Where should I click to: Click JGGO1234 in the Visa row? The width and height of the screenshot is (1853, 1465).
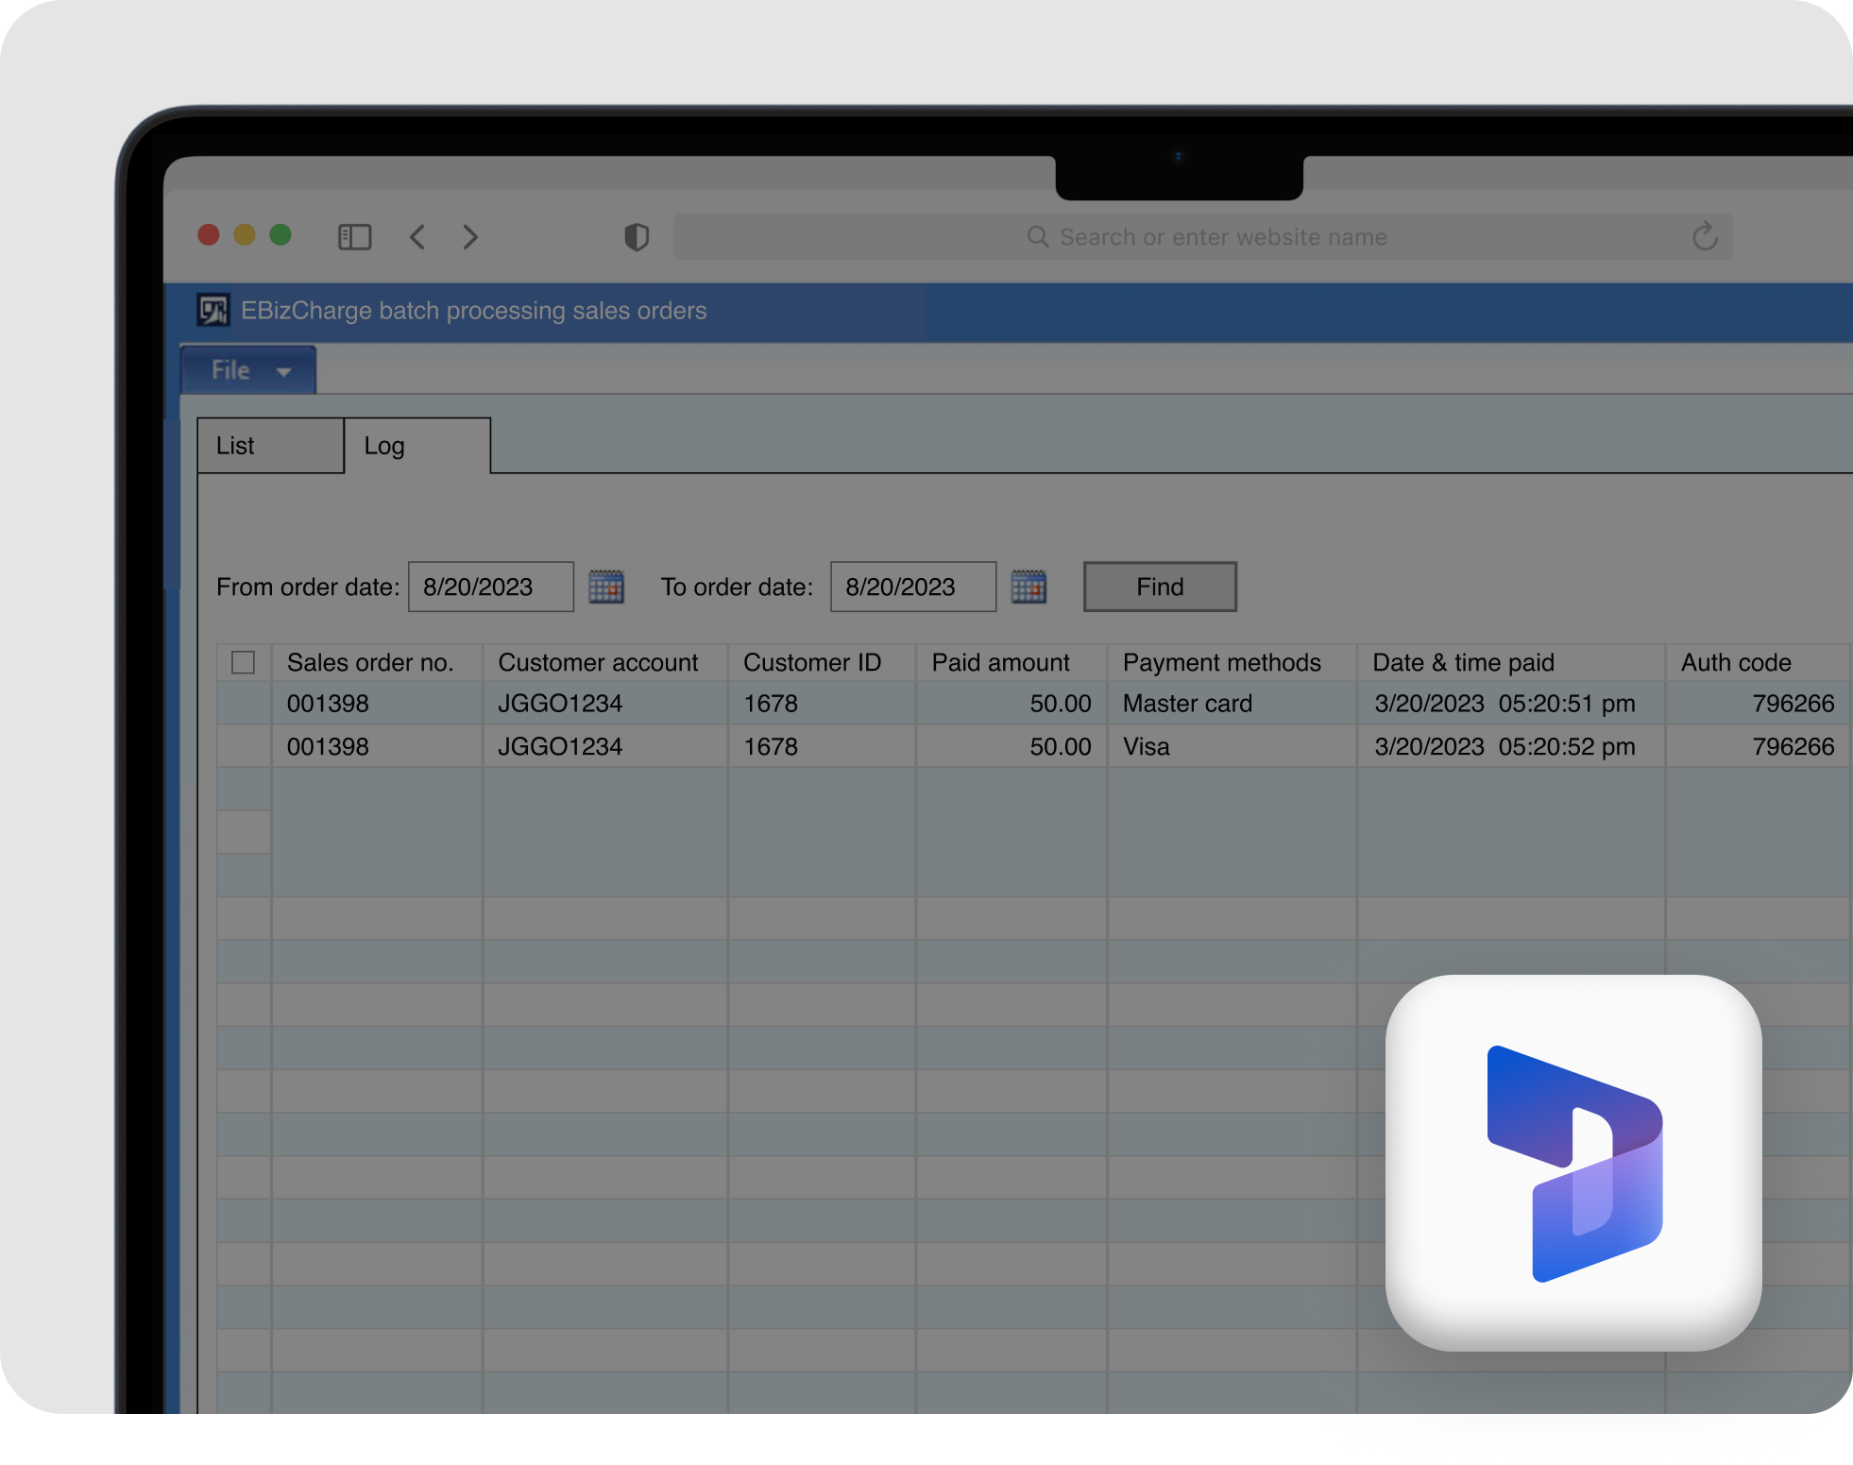(x=605, y=746)
